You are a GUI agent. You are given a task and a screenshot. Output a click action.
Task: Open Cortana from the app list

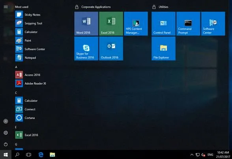coord(25,118)
